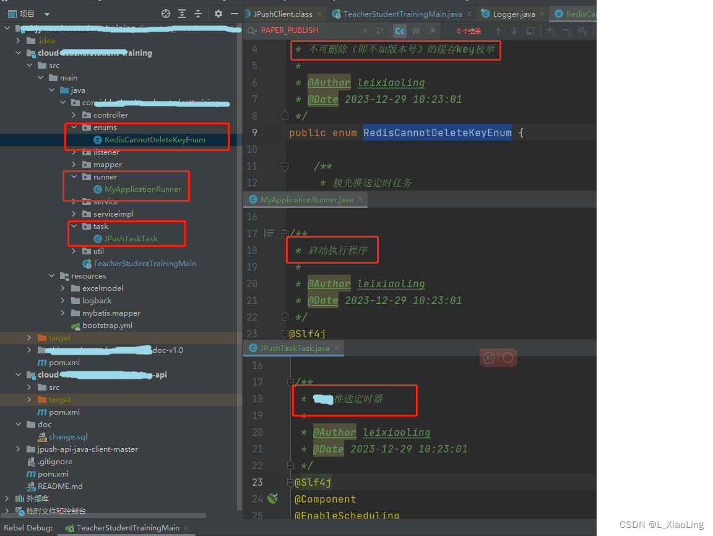
Task: Enable whole words W matching
Action: [x=415, y=30]
